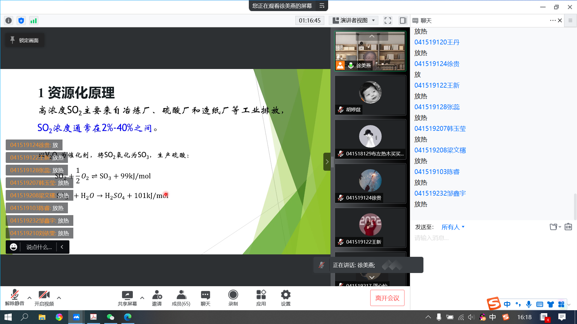Toggle the side panel layout icon

[x=403, y=20]
